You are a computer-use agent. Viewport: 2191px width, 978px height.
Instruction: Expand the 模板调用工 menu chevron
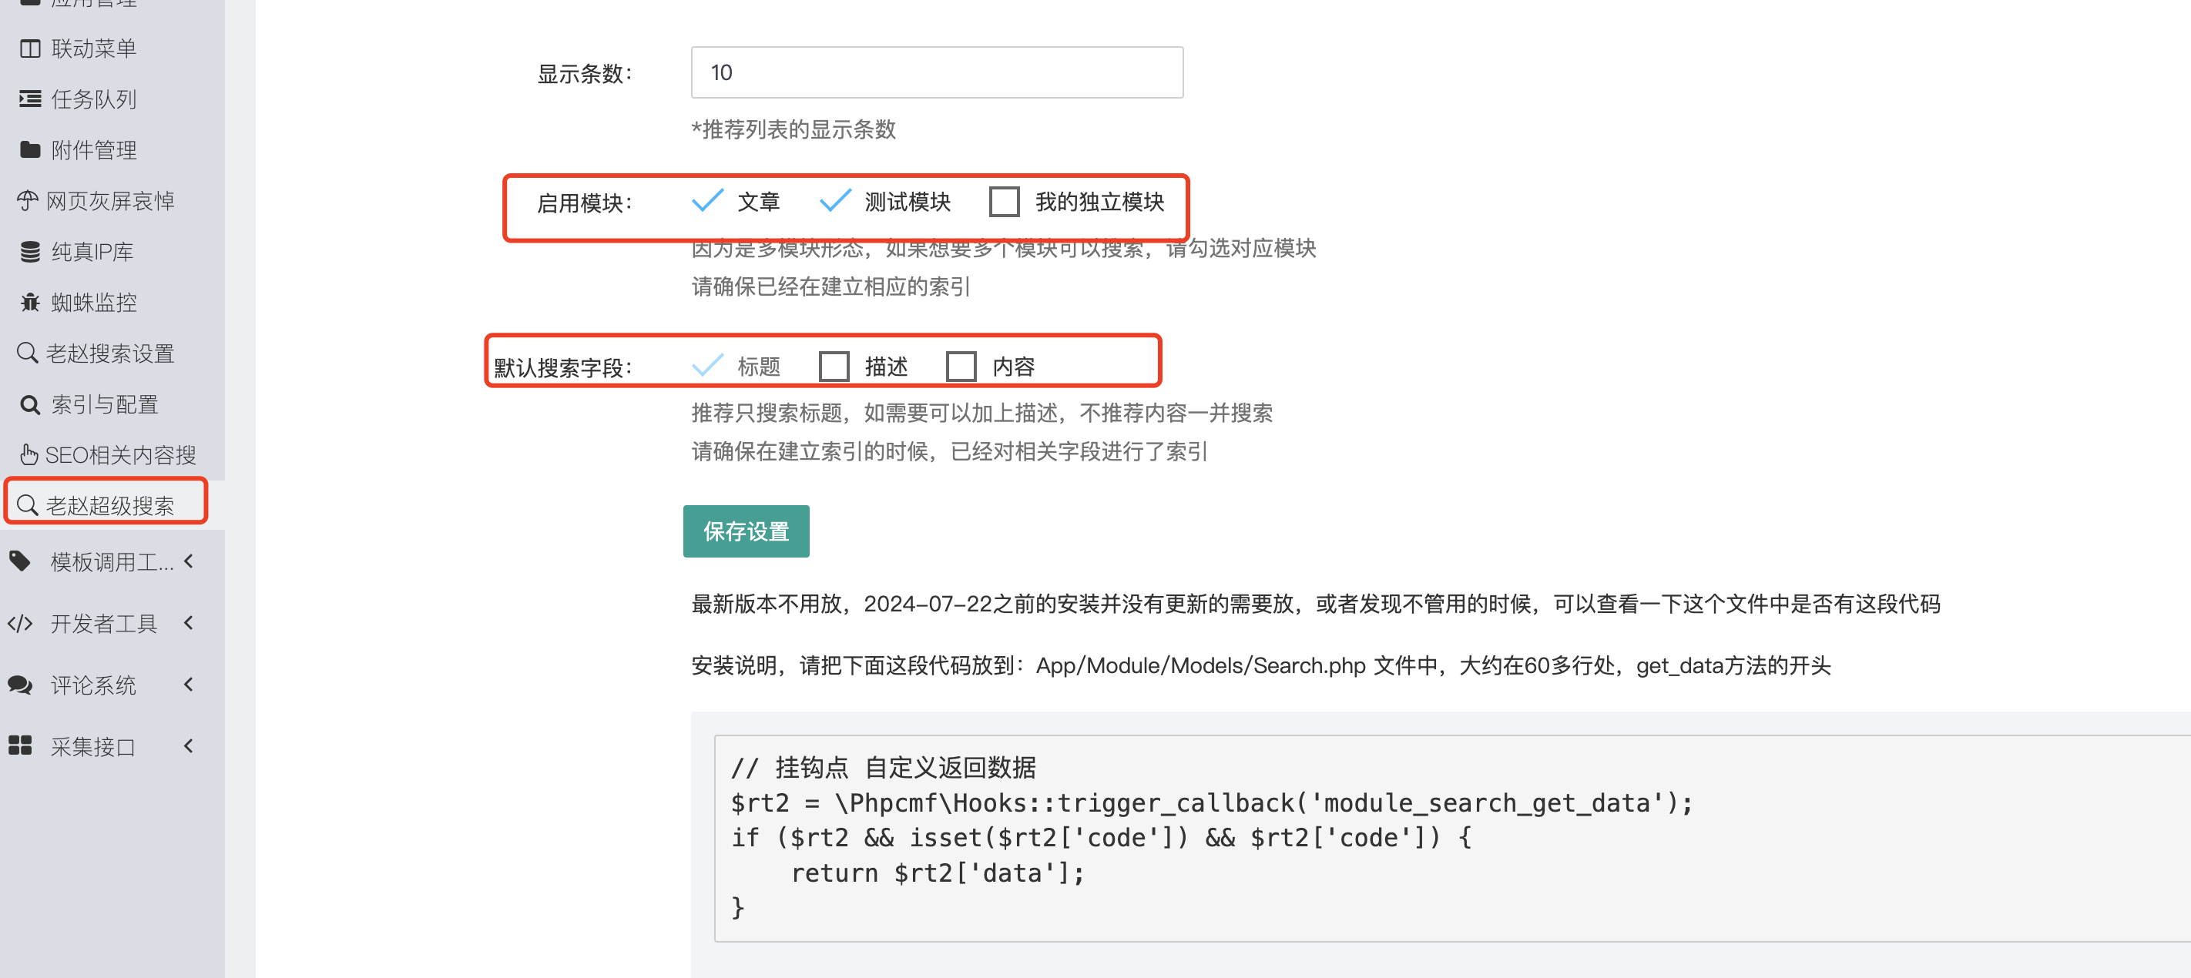(189, 561)
